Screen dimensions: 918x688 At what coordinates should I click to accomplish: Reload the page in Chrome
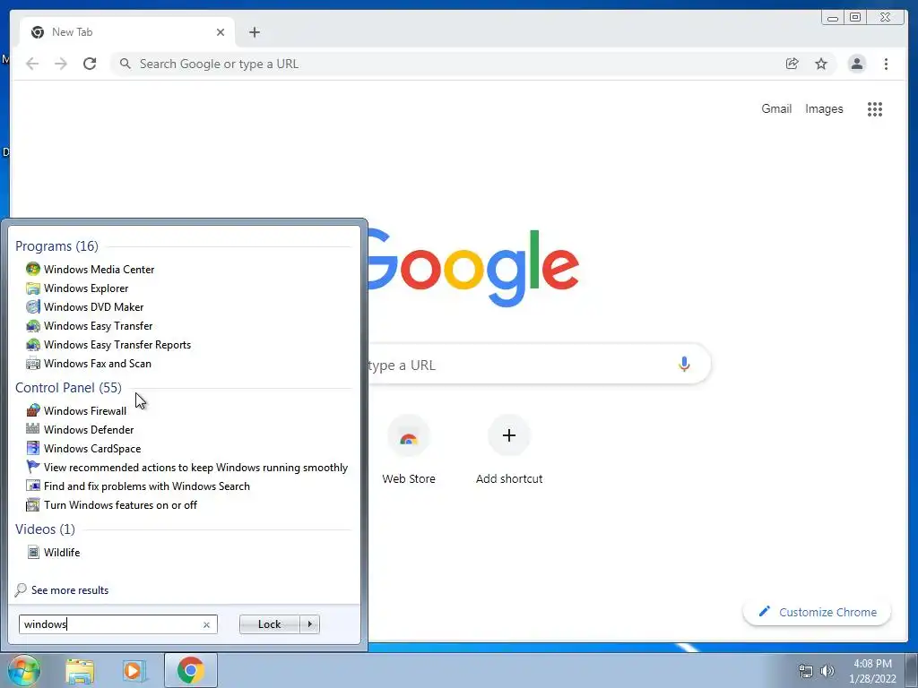tap(90, 64)
